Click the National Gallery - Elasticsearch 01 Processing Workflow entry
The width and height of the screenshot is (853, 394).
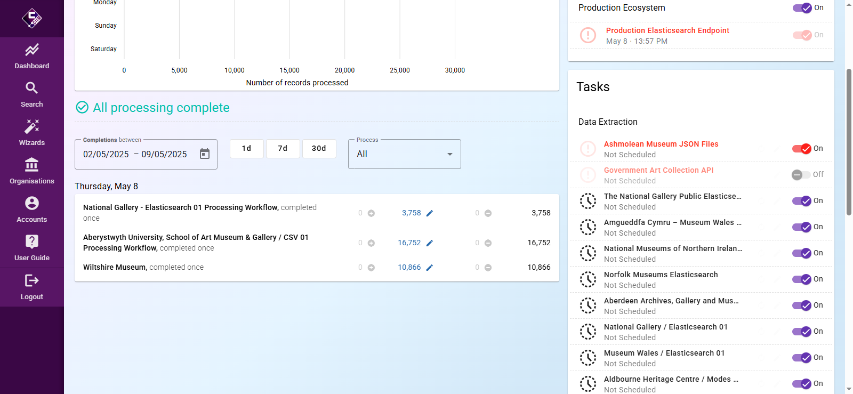[200, 213]
